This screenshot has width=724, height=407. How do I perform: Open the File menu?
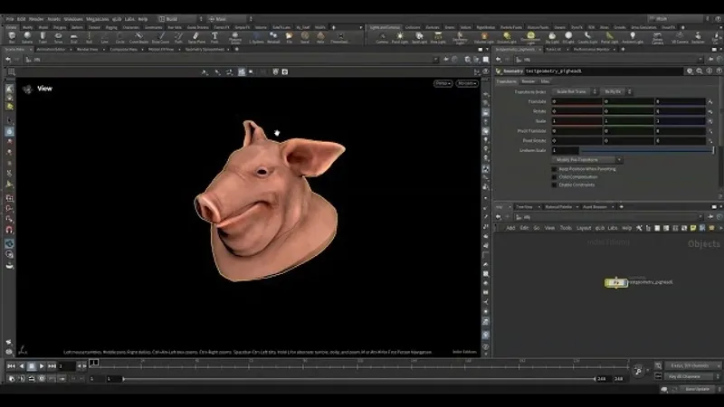(x=10, y=19)
